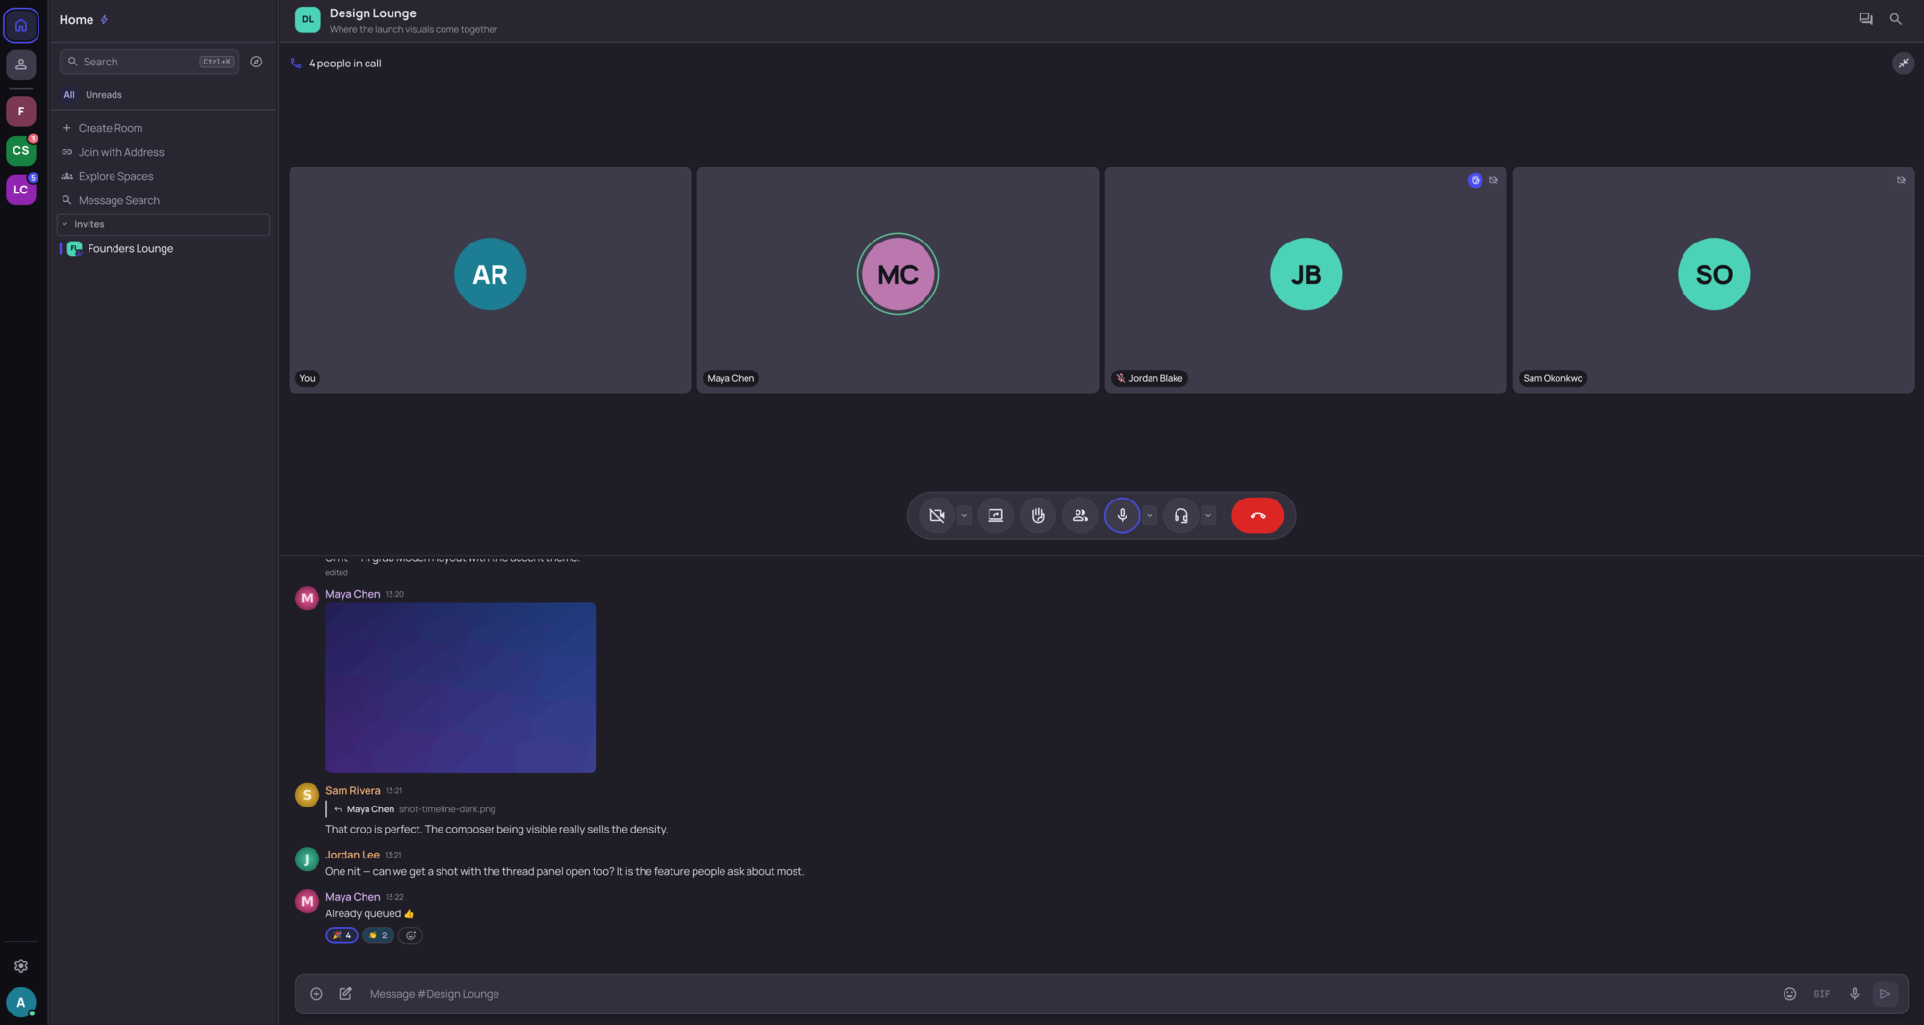Viewport: 1924px width, 1025px height.
Task: Collapse the Invites section
Action: (164, 224)
